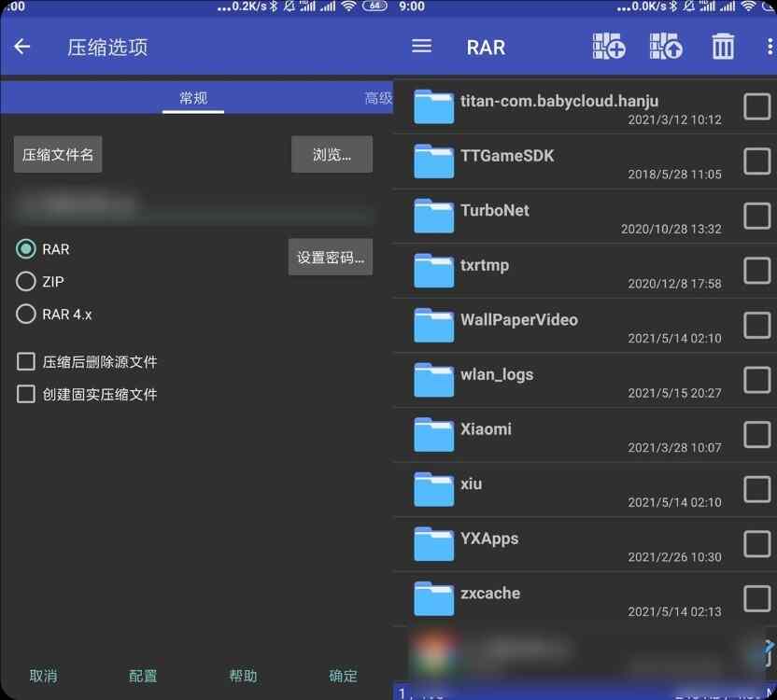Tap the trash delete icon
Image resolution: width=777 pixels, height=700 pixels.
point(723,45)
